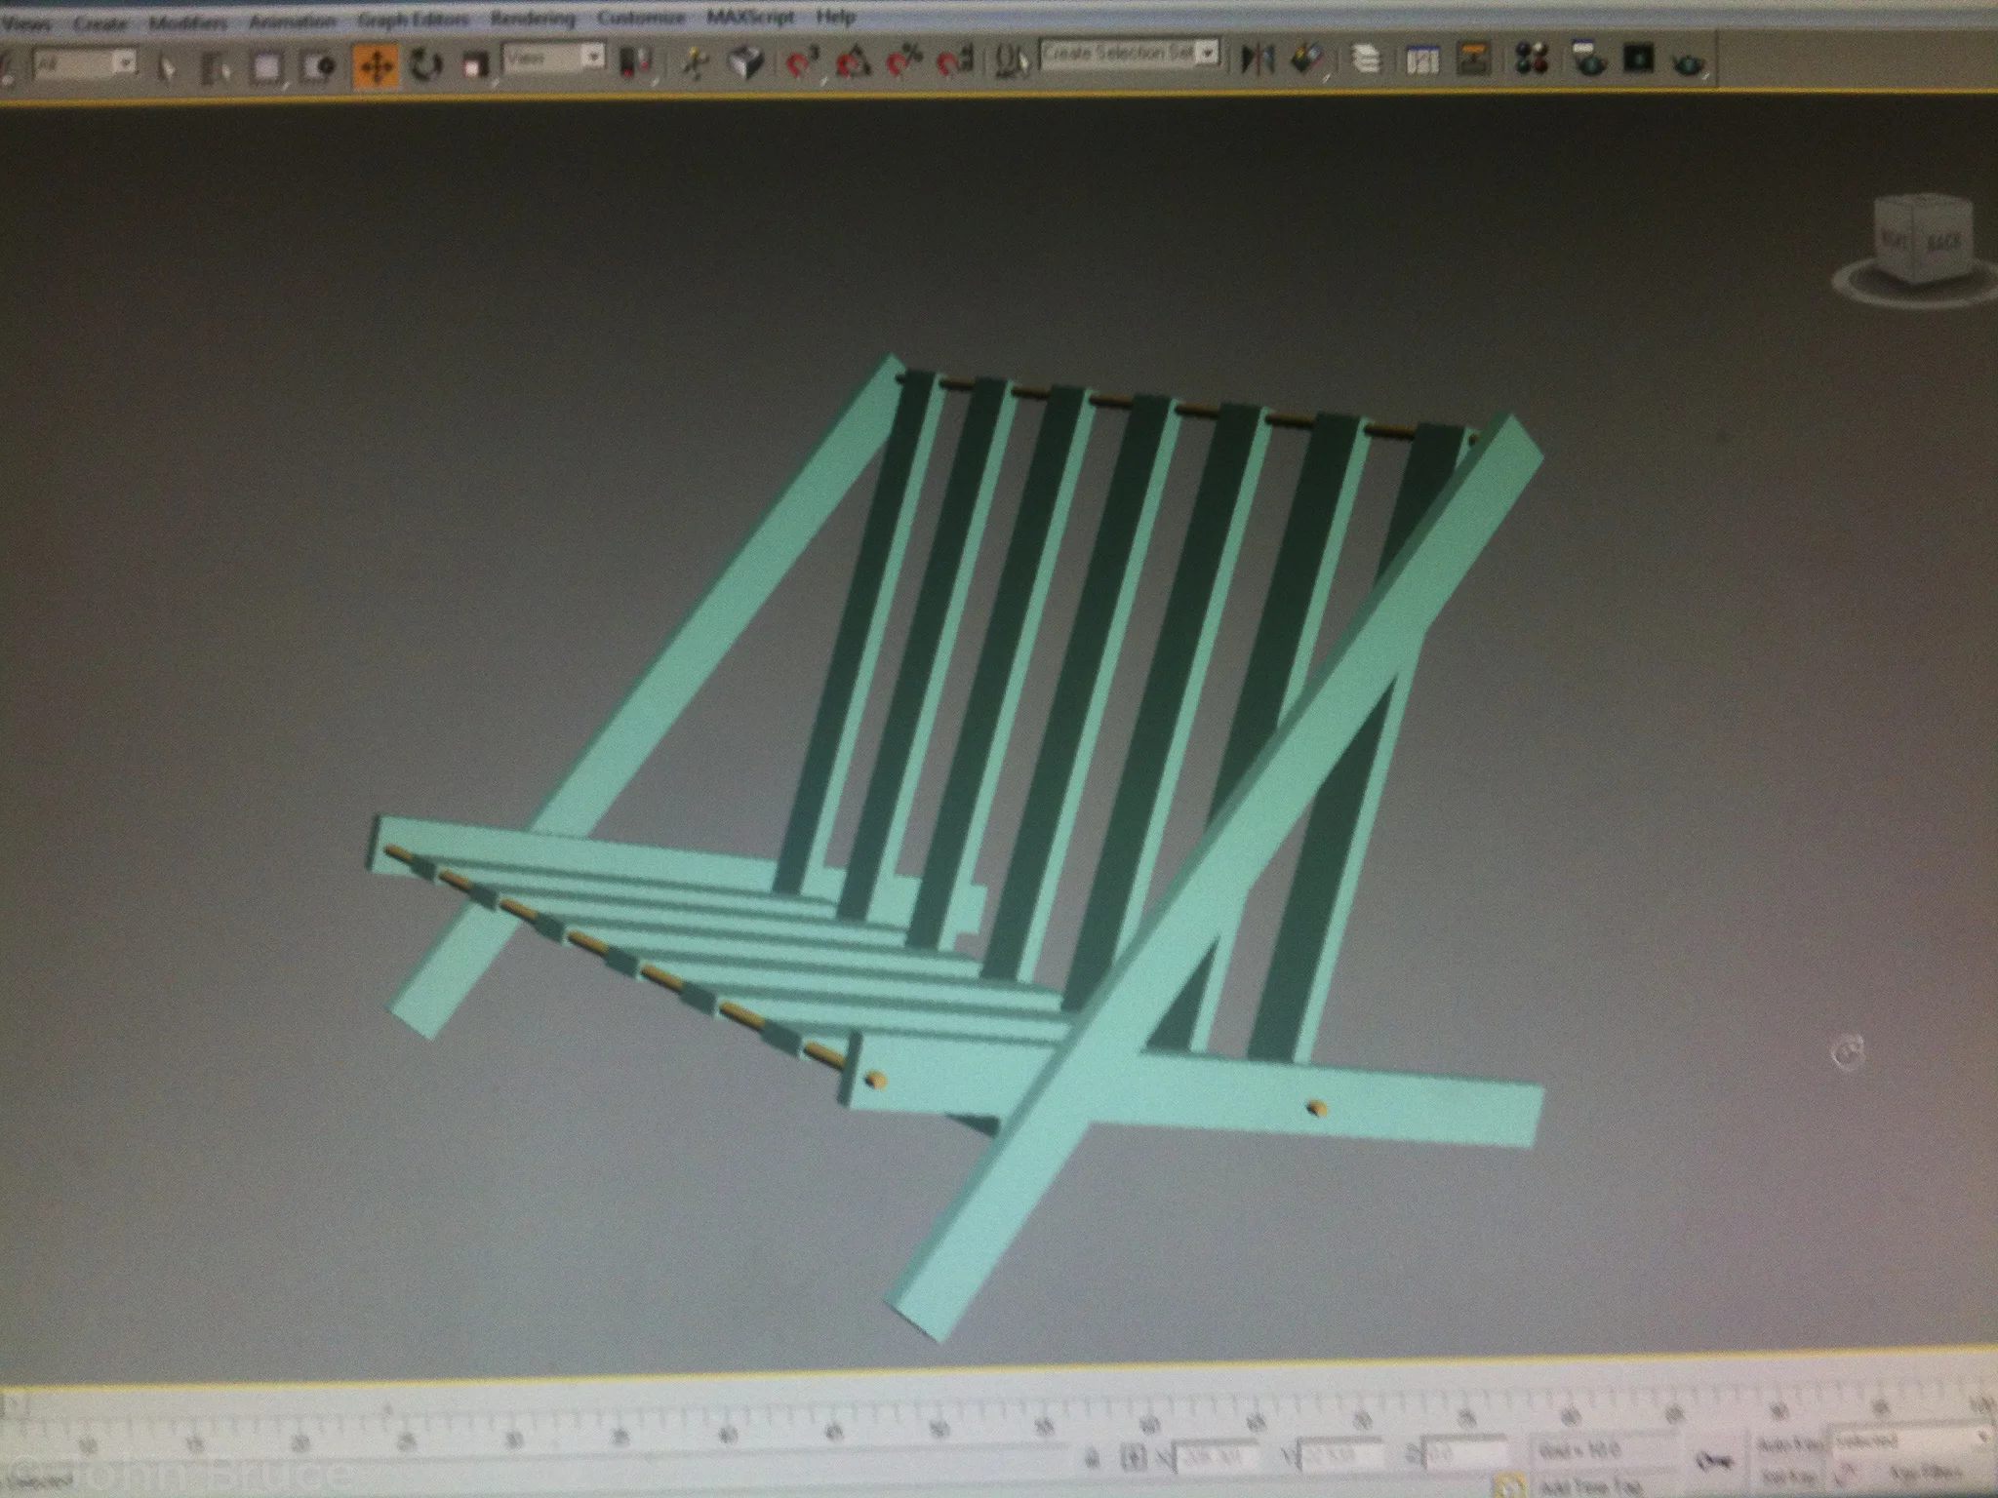This screenshot has width=1998, height=1498.
Task: Open the Layer Manager
Action: (1366, 60)
